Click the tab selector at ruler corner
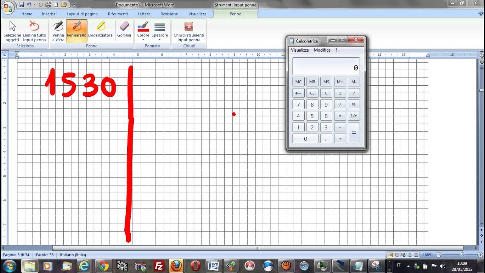485x273 pixels. tap(5, 55)
